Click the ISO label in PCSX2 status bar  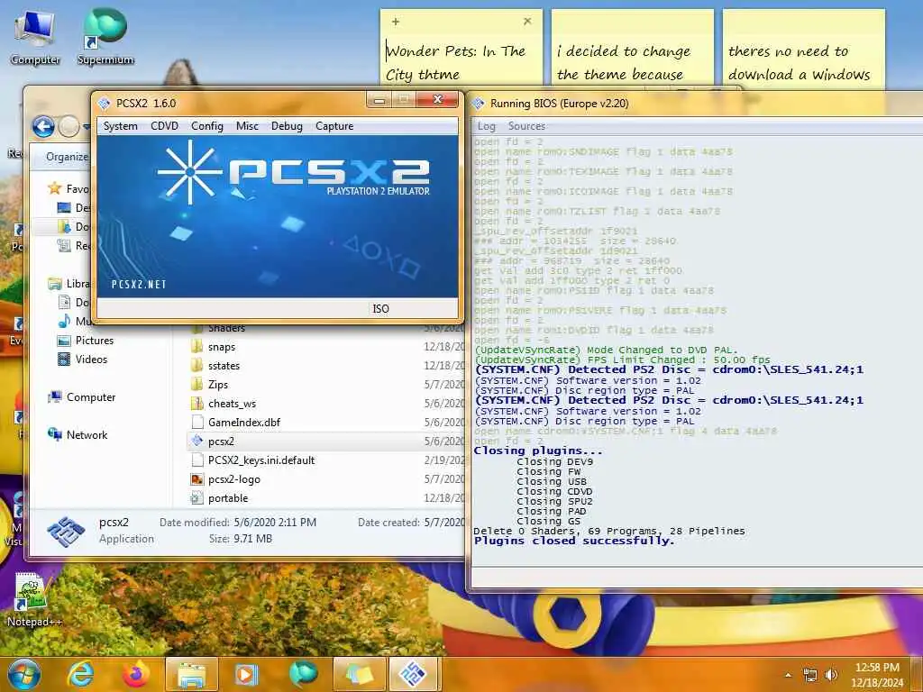click(x=381, y=309)
